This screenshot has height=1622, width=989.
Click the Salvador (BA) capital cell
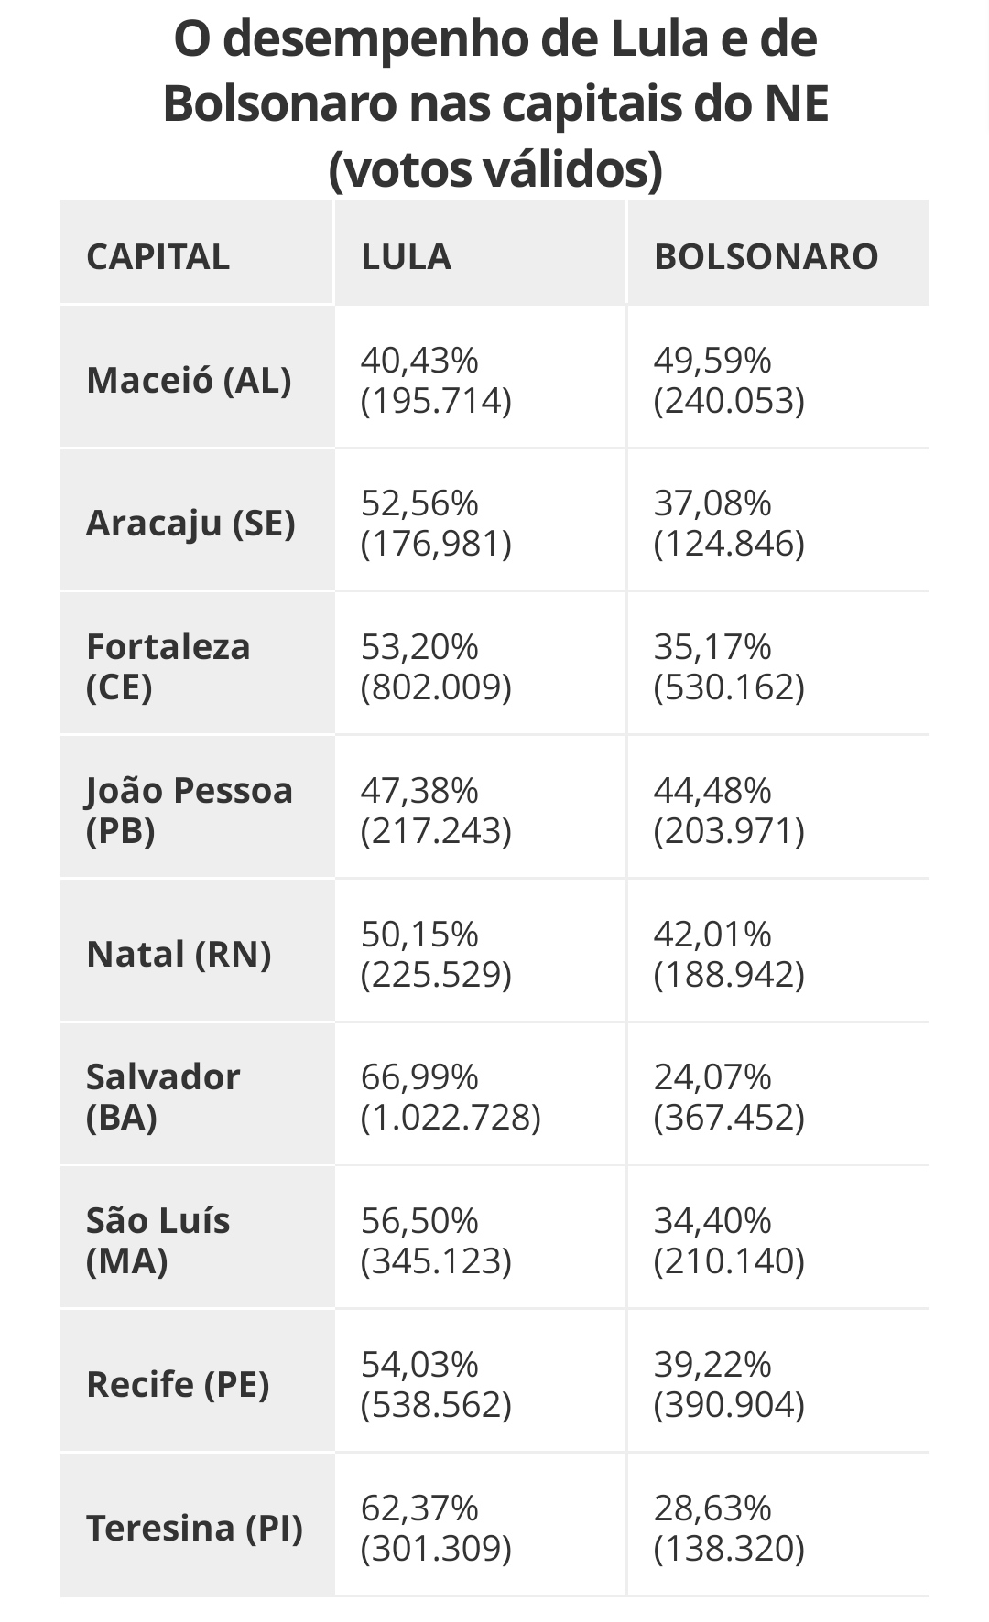click(x=163, y=1097)
